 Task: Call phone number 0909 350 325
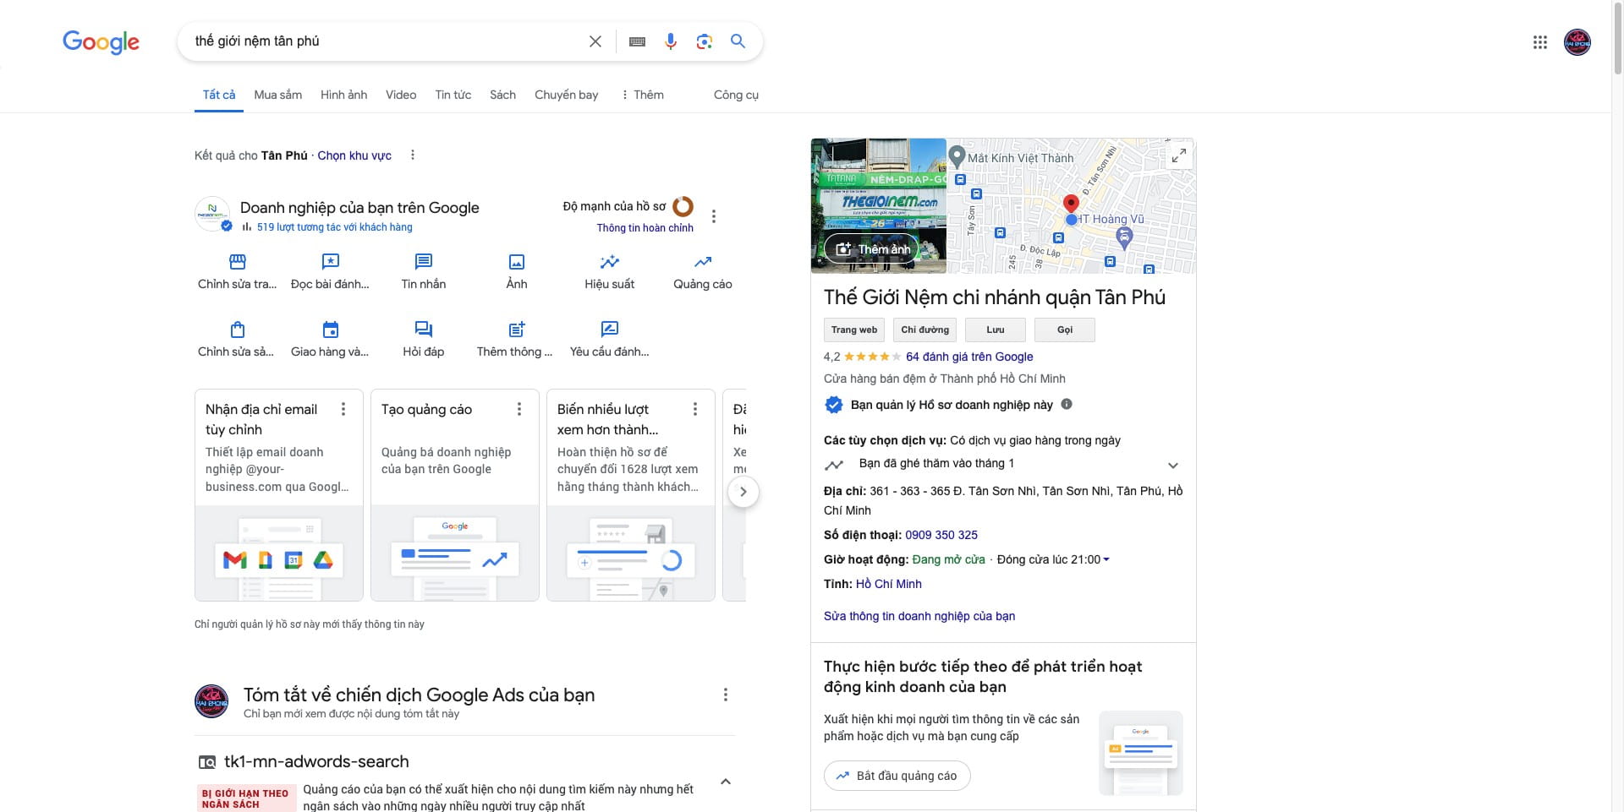[941, 535]
